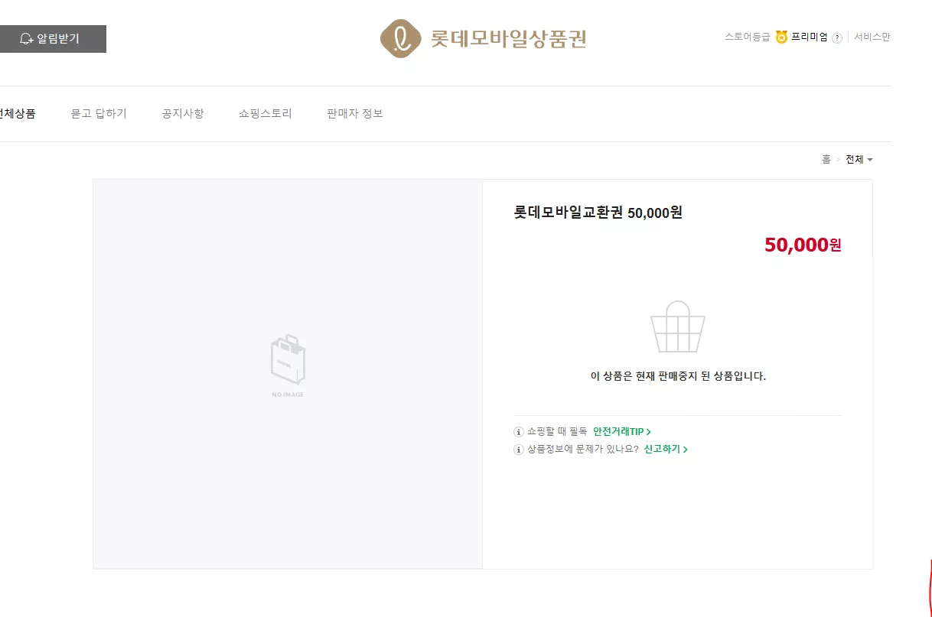Click the product title 롯데모바일교환권 50,000원
Viewport: 932px width, 617px height.
click(x=598, y=213)
